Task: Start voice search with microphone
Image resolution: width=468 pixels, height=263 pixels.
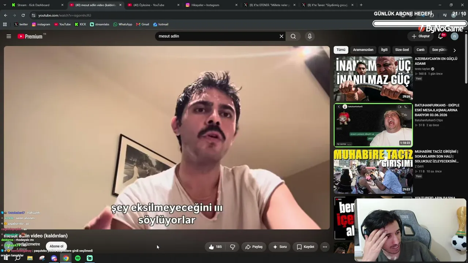Action: [310, 36]
